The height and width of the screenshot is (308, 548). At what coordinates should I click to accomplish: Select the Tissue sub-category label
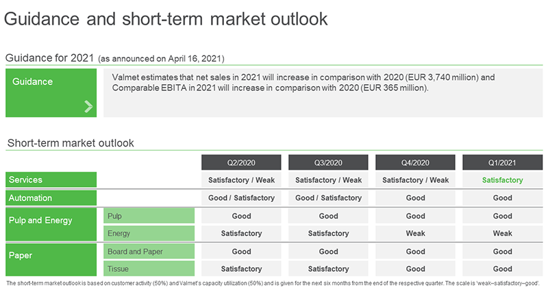(149, 269)
